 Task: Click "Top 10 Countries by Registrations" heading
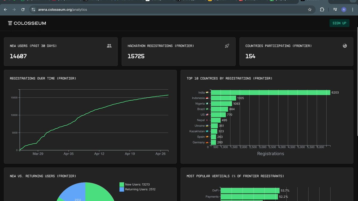click(229, 78)
